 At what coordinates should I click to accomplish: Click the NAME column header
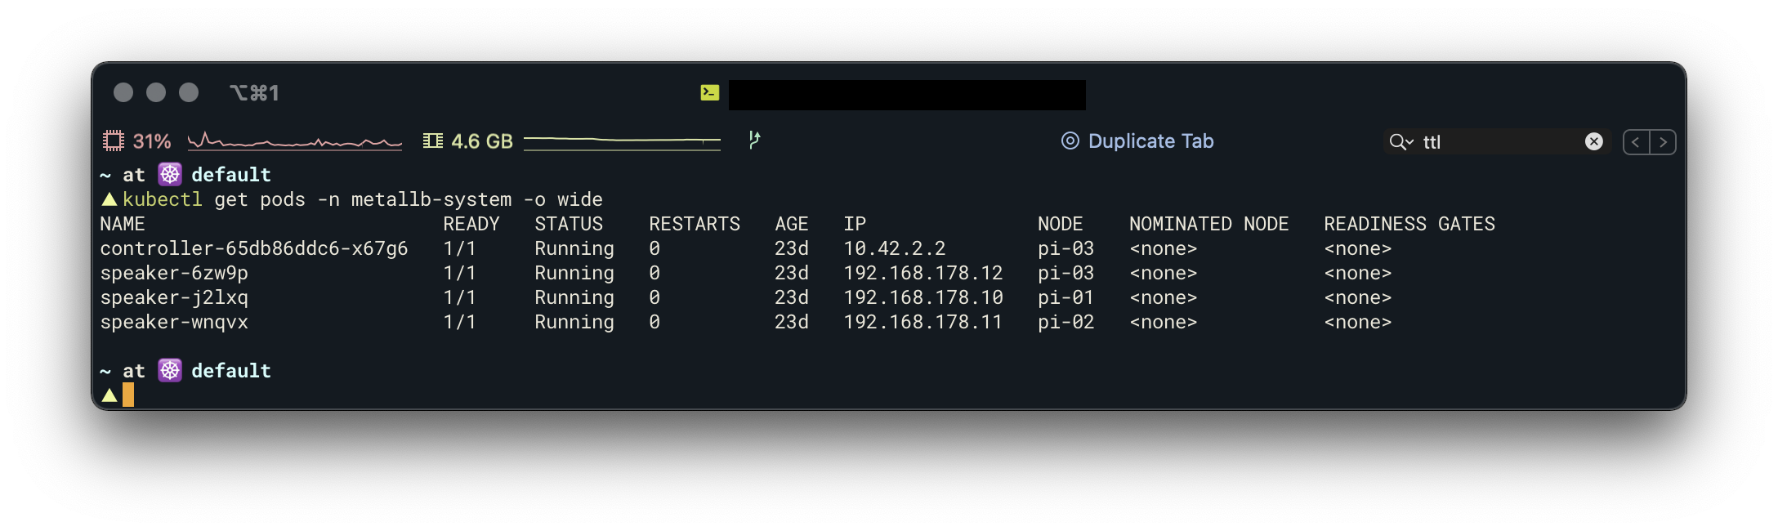tap(123, 224)
